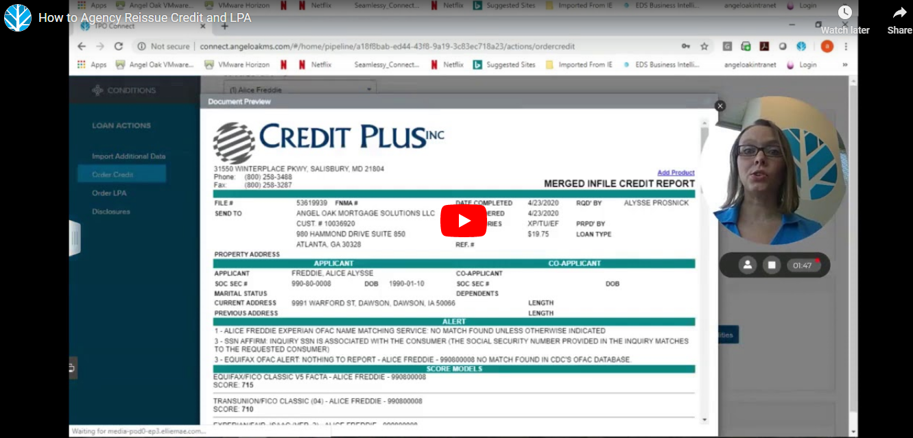The image size is (913, 438).
Task: Click the Document Preview scrollbar up arrow
Action: point(704,122)
